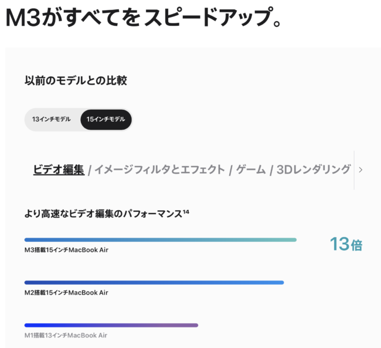Switch to the 13インチモデル option
This screenshot has height=348, width=381.
(x=52, y=119)
